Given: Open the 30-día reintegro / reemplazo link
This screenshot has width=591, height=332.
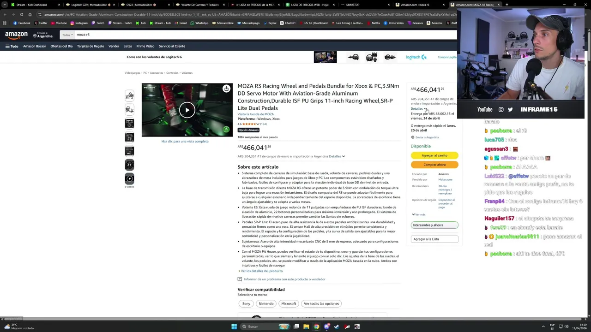Looking at the screenshot, I should click(445, 190).
